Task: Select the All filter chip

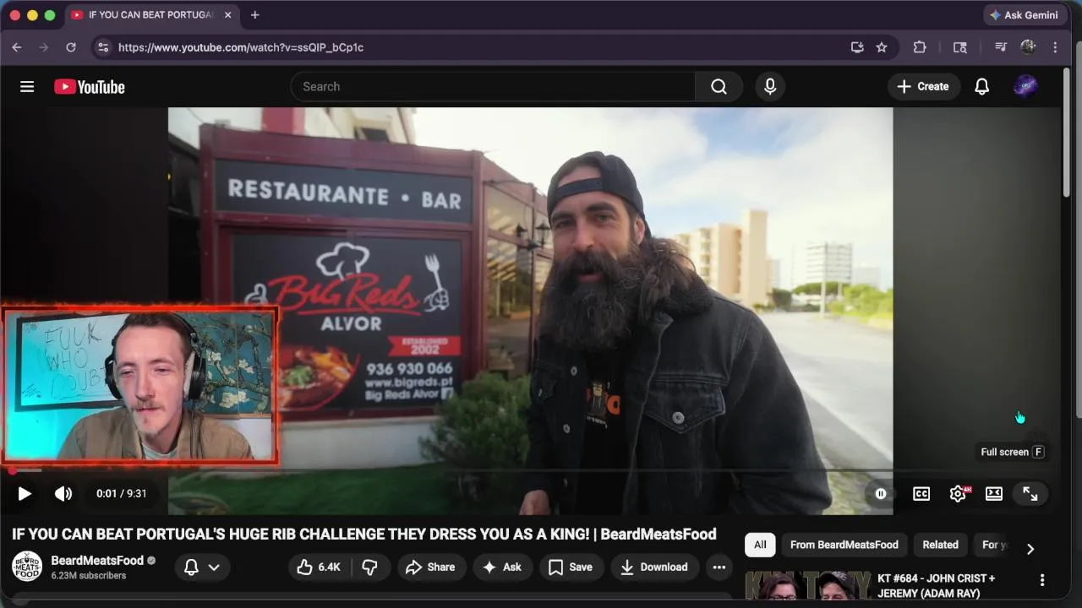Action: [x=760, y=545]
